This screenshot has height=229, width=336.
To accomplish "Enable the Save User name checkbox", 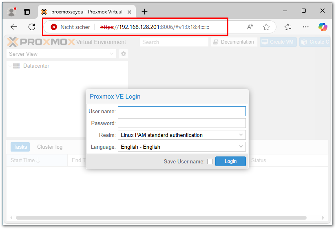I will click(210, 161).
